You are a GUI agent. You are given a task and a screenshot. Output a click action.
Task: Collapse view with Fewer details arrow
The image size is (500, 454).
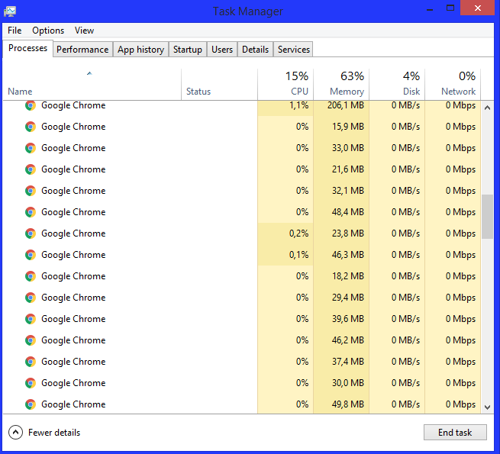(x=15, y=433)
